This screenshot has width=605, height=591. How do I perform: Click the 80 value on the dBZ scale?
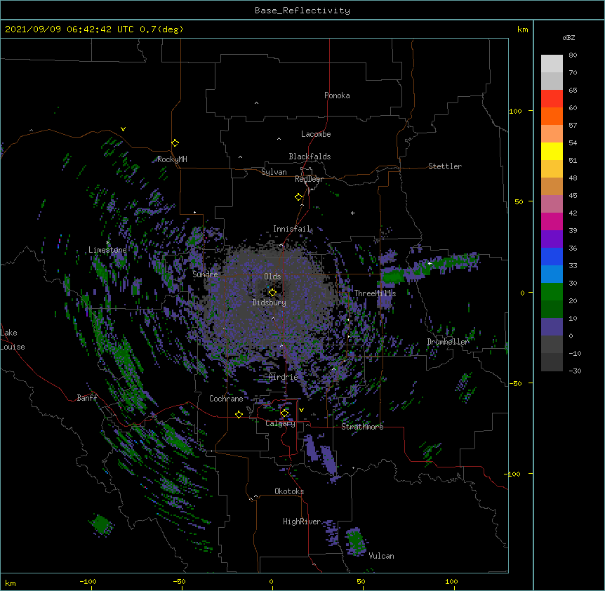click(573, 55)
